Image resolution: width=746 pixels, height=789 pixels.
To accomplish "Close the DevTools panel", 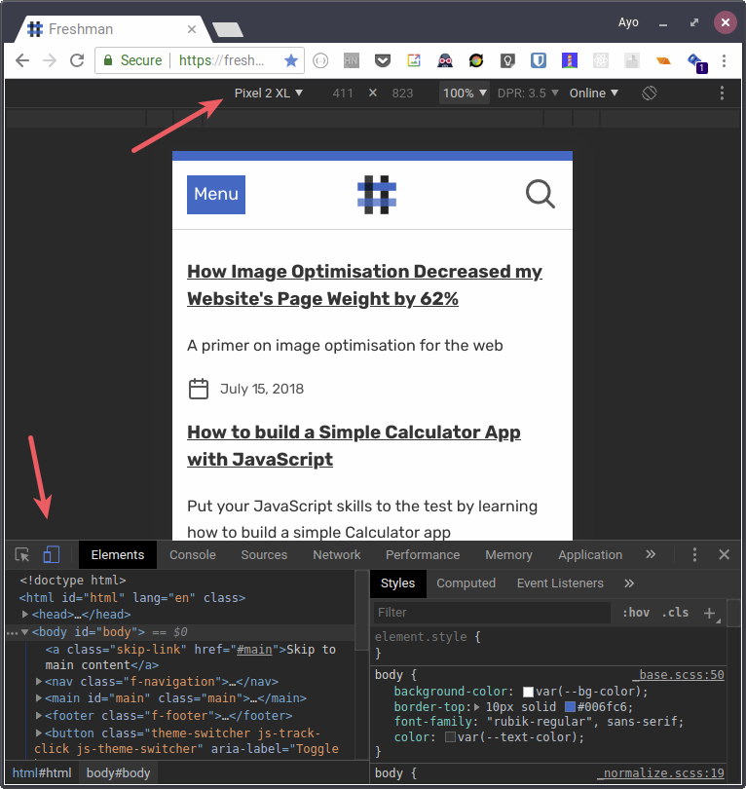I will (x=724, y=555).
